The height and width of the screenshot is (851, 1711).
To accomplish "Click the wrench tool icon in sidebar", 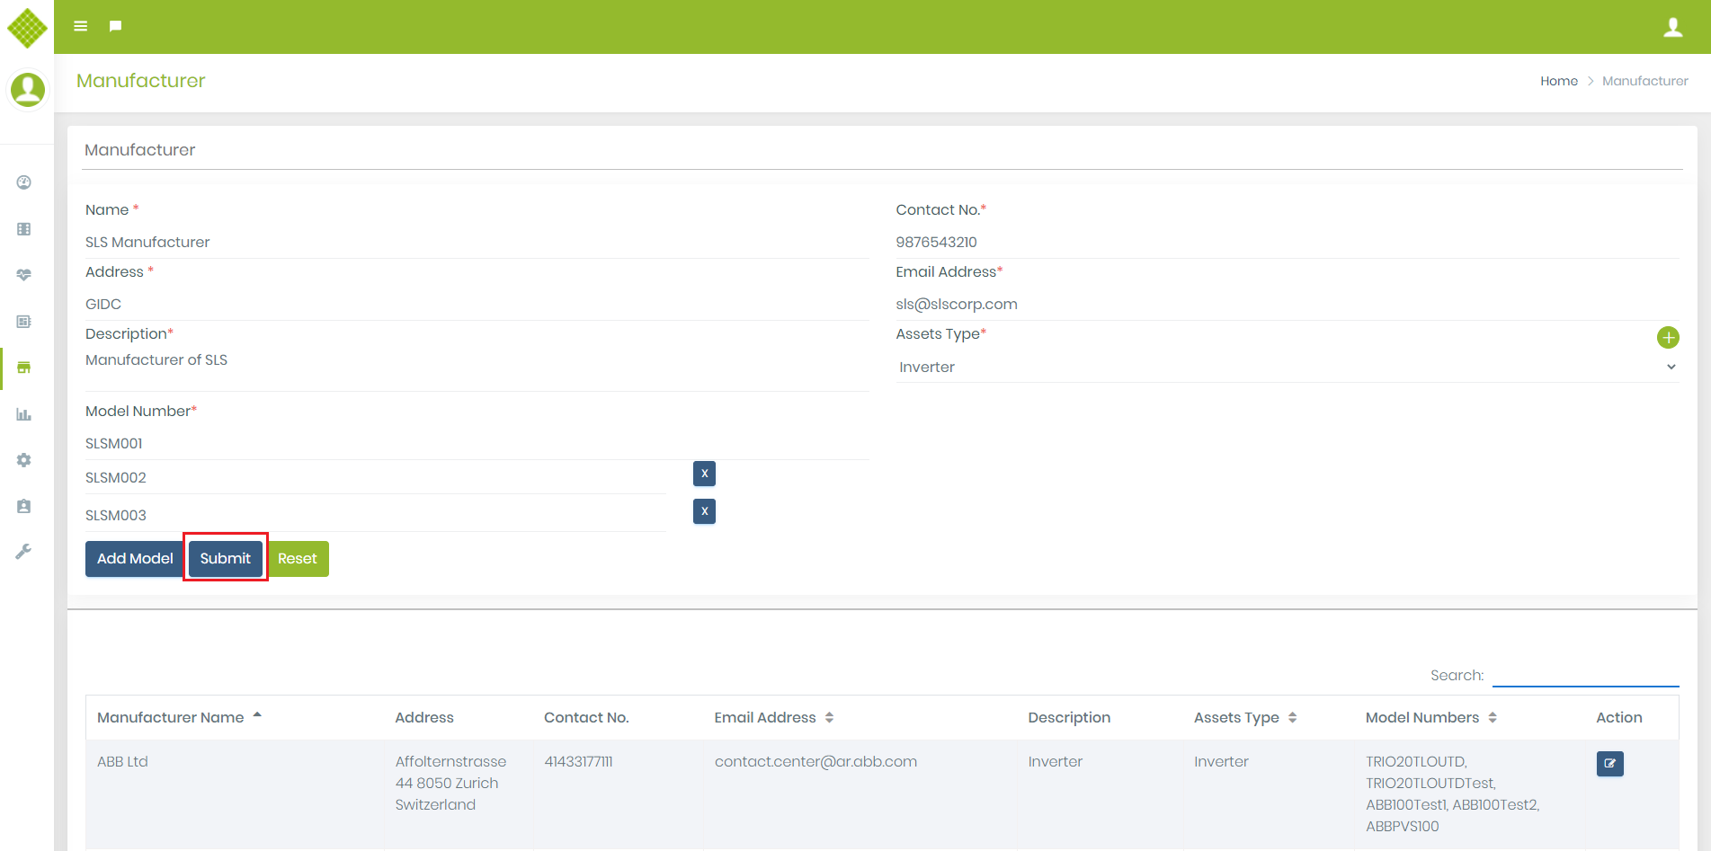I will point(24,552).
